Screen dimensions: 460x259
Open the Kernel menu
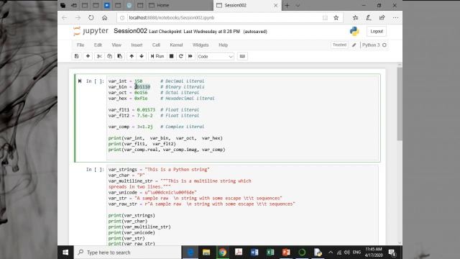click(176, 45)
